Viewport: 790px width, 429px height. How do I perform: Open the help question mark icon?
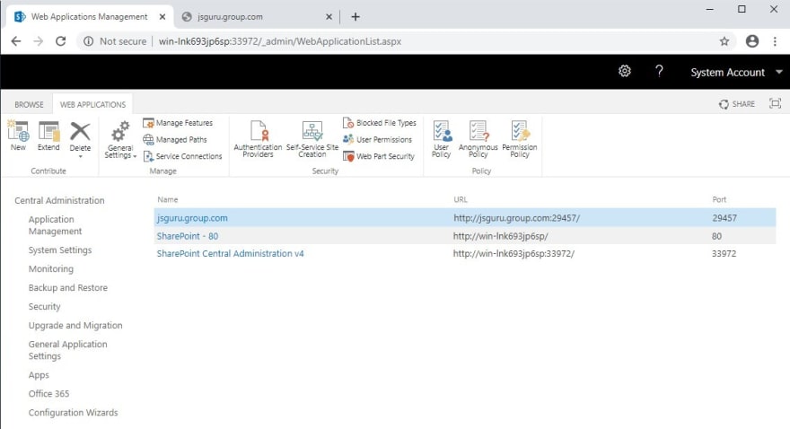coord(659,71)
